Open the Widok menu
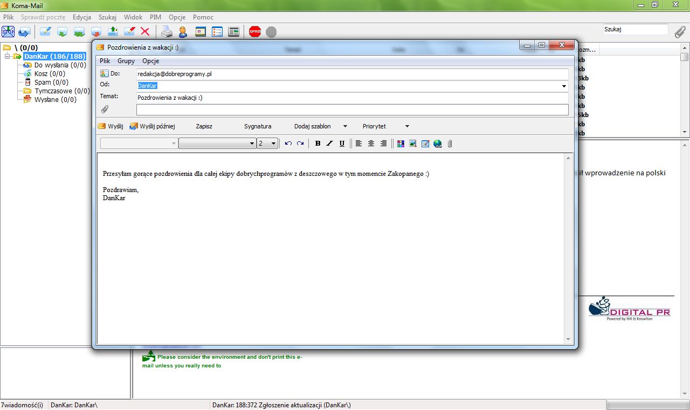Viewport: 690px width, 410px height. coord(133,17)
